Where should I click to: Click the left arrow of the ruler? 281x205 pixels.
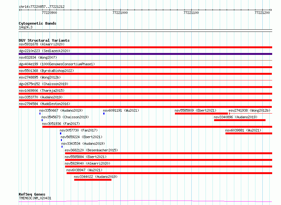pyautogui.click(x=20, y=10)
